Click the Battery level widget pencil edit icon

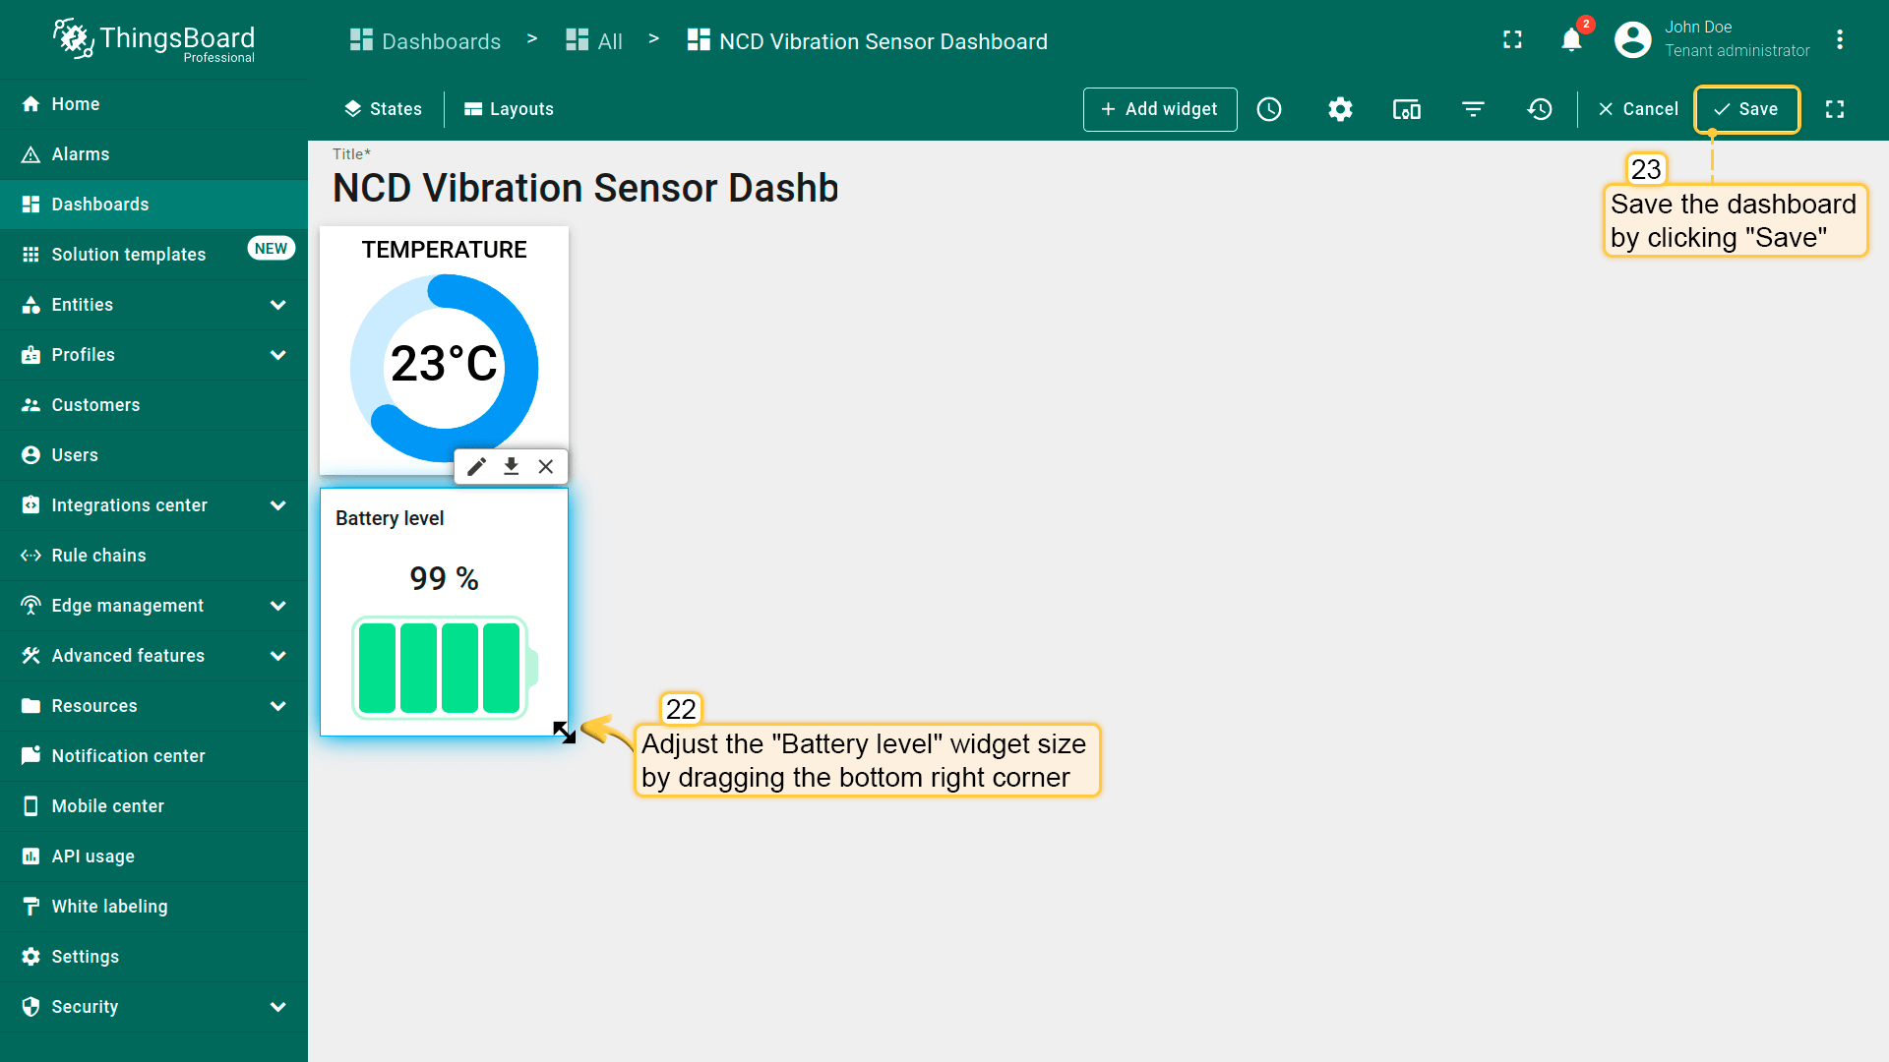point(477,466)
